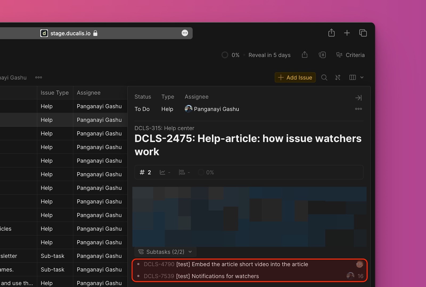Open the planning poker cards icon
Viewport: 426px width, 287px height.
pos(322,55)
